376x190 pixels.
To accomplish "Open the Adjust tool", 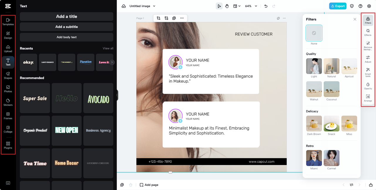I will click(x=368, y=59).
